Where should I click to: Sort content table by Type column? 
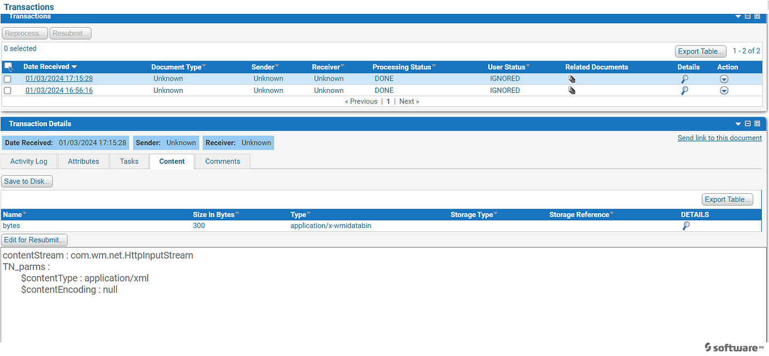301,215
